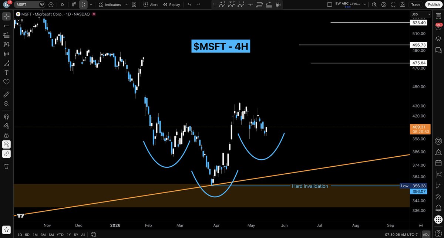Enter fullscreen mode
This screenshot has height=238, width=444.
(x=393, y=4)
